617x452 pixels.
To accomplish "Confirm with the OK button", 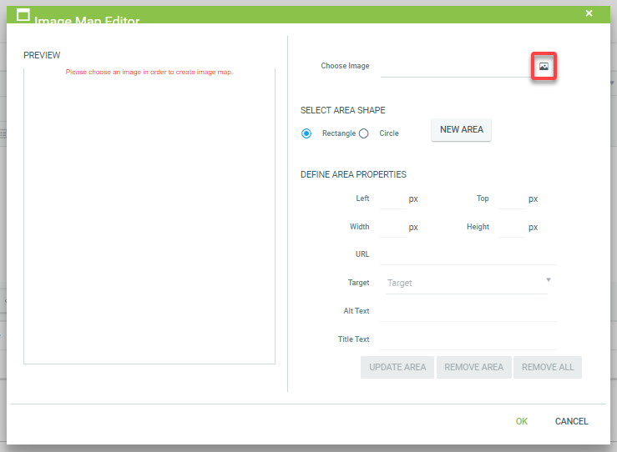I will click(x=522, y=421).
